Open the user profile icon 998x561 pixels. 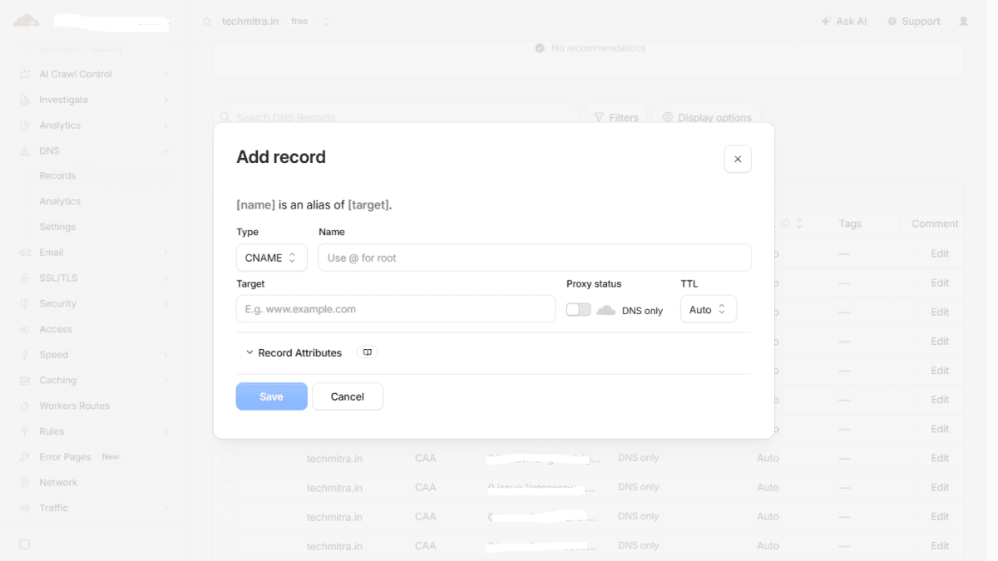964,22
